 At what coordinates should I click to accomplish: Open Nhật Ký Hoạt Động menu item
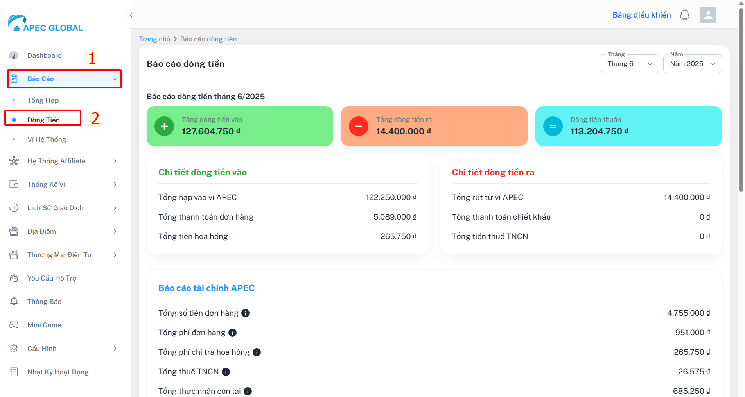pyautogui.click(x=58, y=372)
